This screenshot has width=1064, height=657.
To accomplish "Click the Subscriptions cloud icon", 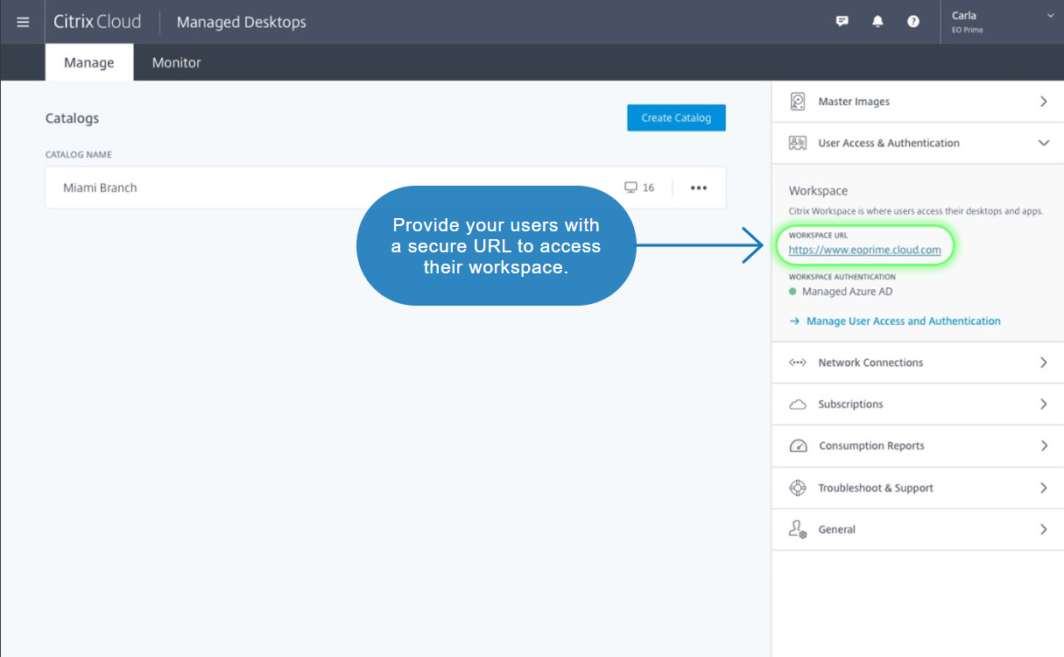I will [x=798, y=405].
